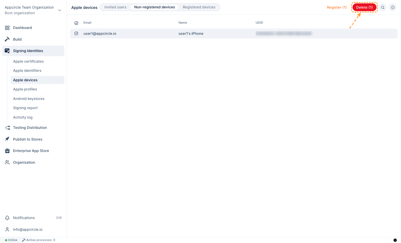Click the 336 notifications count
401x243 pixels.
point(59,218)
